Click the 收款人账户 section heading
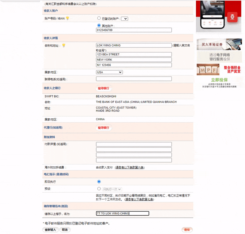The image size is (245, 234). [51, 11]
